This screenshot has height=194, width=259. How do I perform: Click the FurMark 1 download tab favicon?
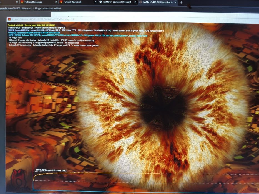tap(100, 2)
